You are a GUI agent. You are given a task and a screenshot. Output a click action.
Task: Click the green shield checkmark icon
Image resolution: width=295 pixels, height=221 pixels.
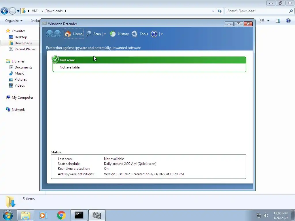[55, 59]
